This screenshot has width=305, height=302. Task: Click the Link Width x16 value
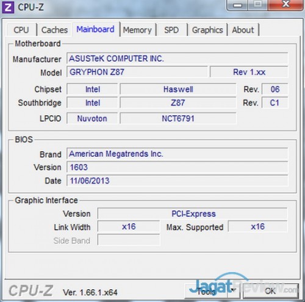pos(129,226)
